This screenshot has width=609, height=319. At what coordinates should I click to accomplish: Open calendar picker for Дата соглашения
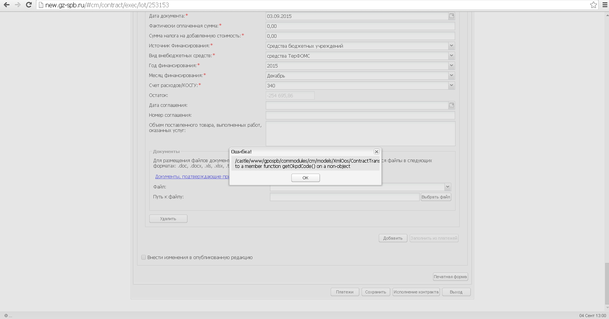coord(452,105)
